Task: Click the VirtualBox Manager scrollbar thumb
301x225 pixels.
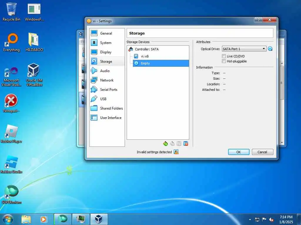Action: [282, 83]
